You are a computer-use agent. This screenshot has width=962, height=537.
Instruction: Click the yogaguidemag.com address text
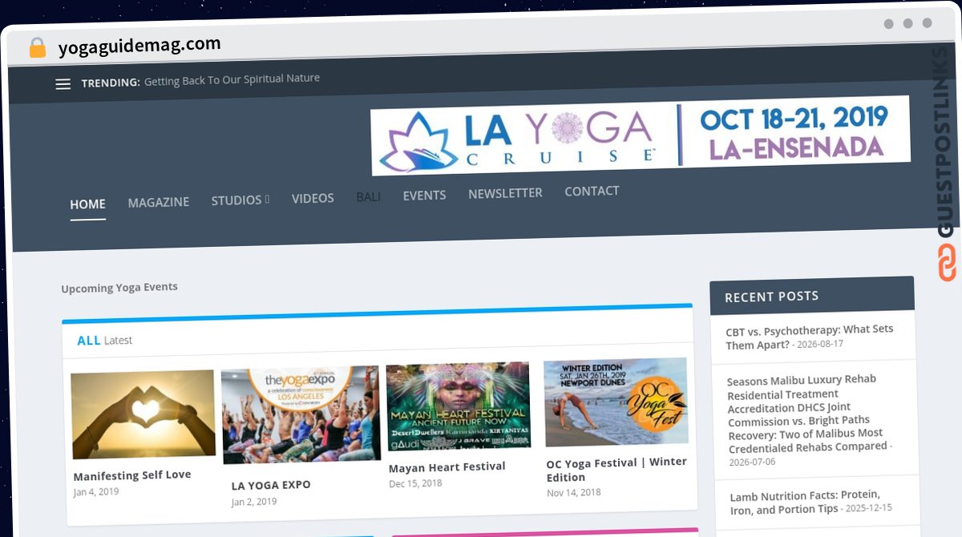(x=139, y=46)
